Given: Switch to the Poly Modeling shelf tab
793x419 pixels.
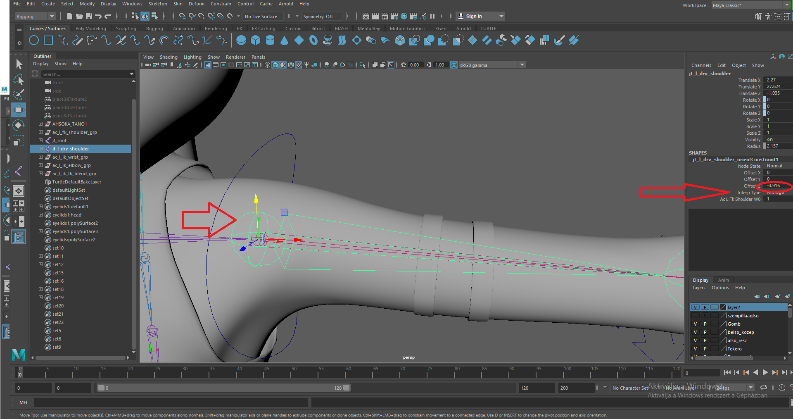Looking at the screenshot, I should coord(90,29).
